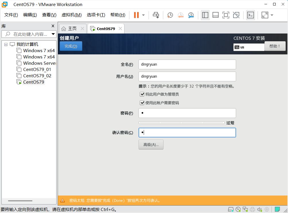Toggle 使用此帐户需要密码 checkbox
288x213 pixels.
142,103
